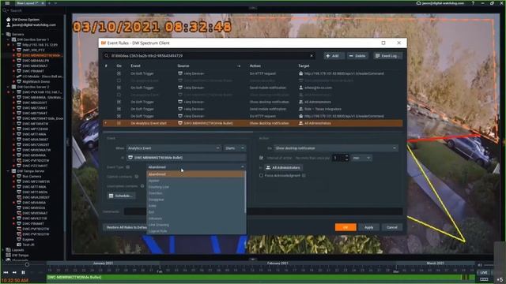Toggle the fourth rule's disabled checkbox
The image size is (506, 284).
(119, 95)
